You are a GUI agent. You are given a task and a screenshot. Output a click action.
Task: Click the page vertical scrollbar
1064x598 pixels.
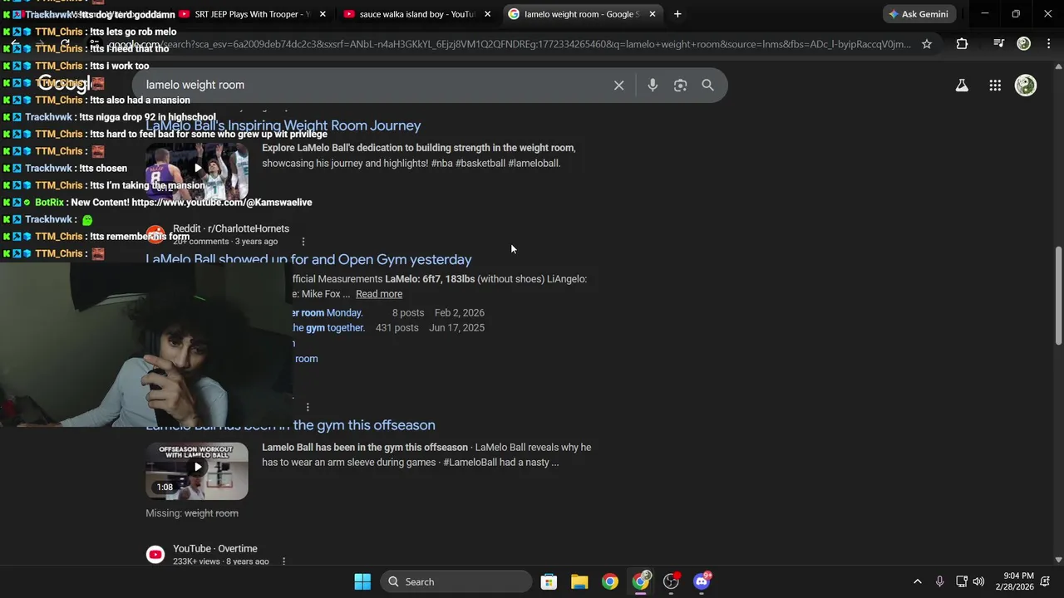(1058, 295)
